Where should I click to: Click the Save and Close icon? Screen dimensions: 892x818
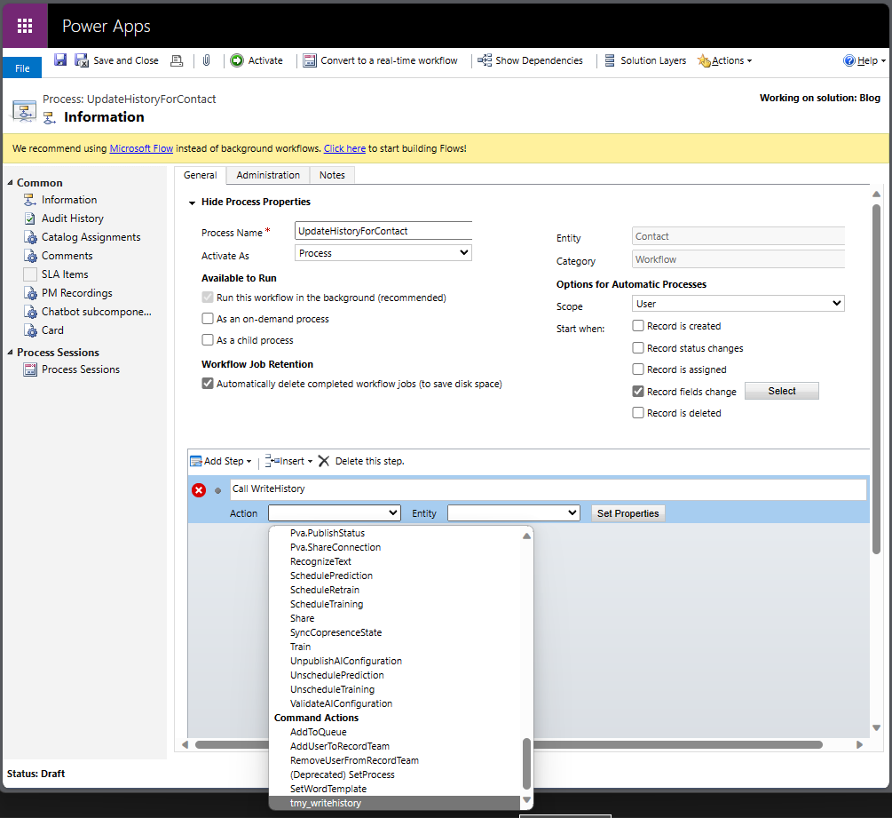point(82,60)
